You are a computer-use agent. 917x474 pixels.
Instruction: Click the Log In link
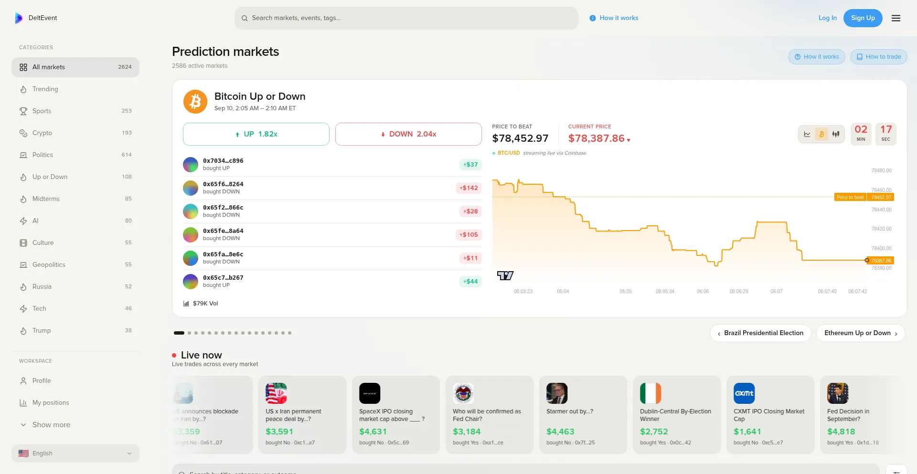click(x=828, y=18)
